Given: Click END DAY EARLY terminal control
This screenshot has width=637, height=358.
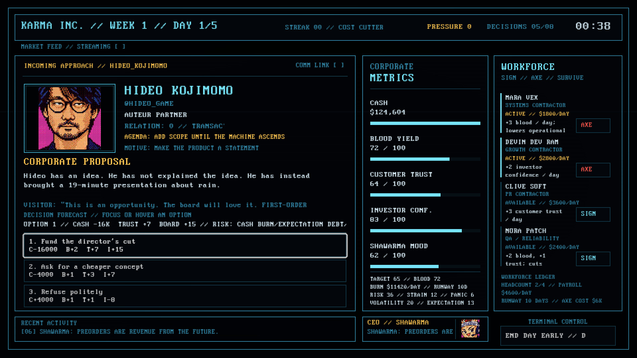Looking at the screenshot, I should click(558, 336).
